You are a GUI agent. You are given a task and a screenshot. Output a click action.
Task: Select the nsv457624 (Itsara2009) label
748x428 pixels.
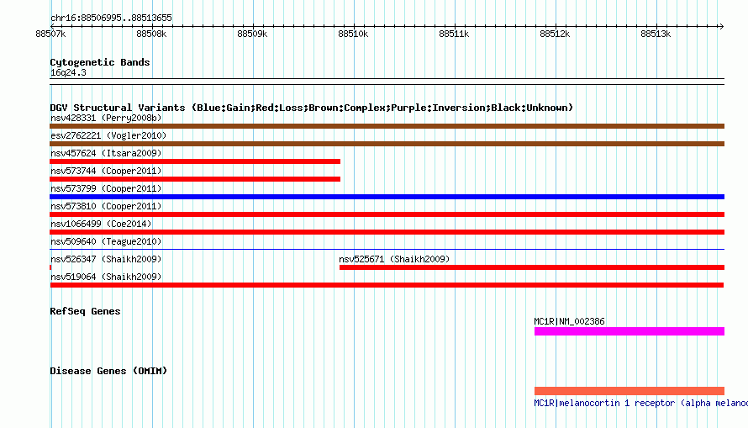(x=106, y=153)
